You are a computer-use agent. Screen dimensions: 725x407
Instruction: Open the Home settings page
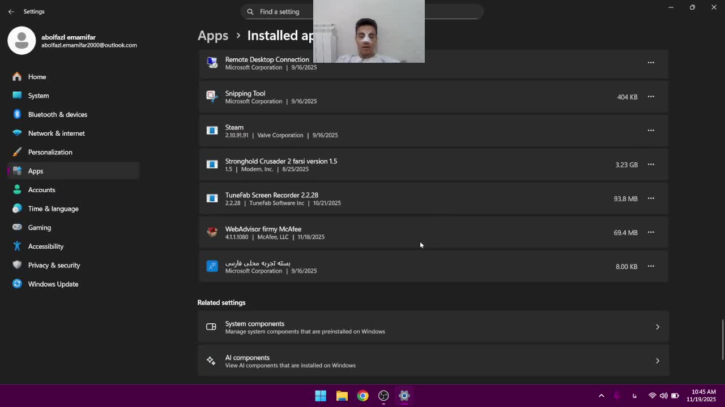coord(74,77)
